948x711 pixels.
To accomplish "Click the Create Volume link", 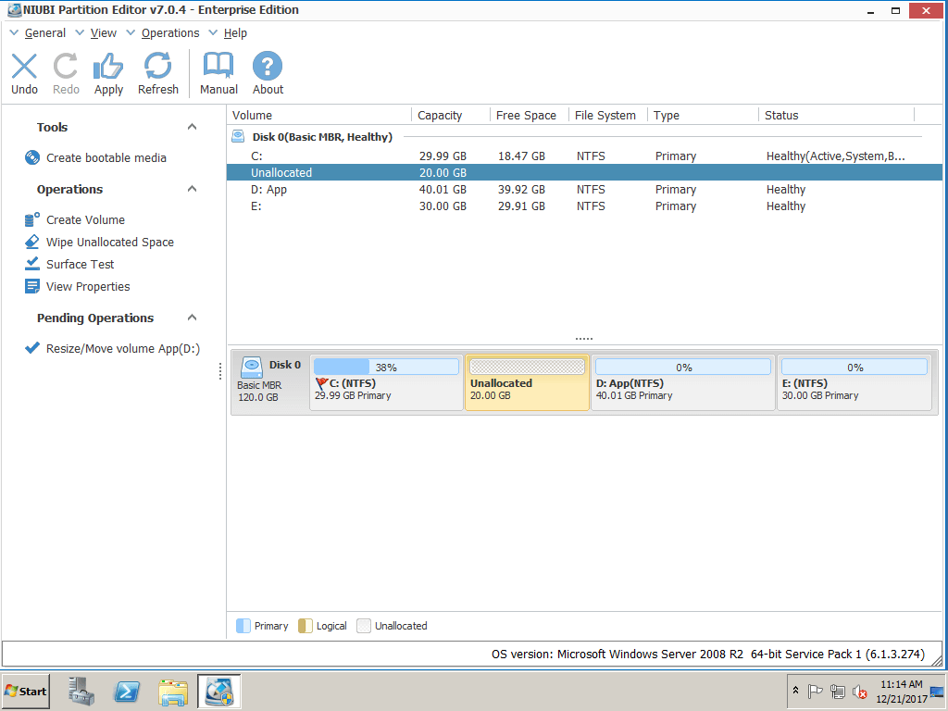I will coord(86,220).
